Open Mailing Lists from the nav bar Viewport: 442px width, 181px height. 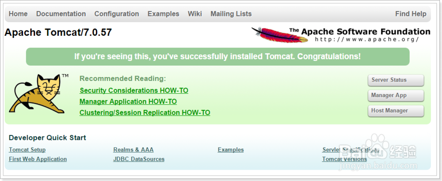(x=231, y=14)
